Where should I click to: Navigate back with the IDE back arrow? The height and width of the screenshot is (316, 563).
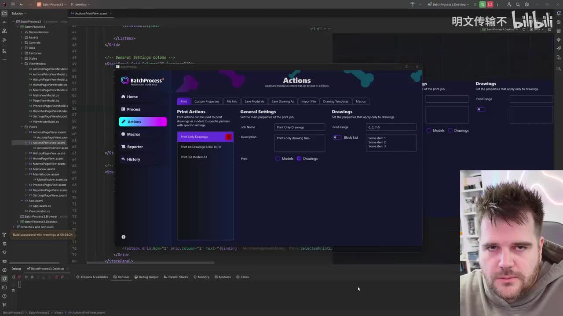coord(21,4)
